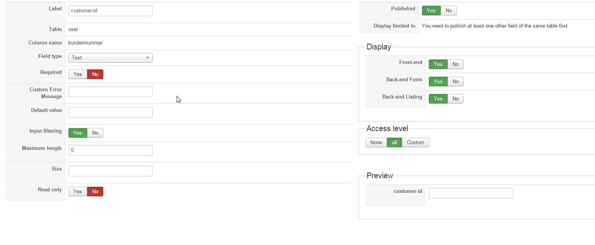Disable Input filtering with No

pyautogui.click(x=95, y=133)
